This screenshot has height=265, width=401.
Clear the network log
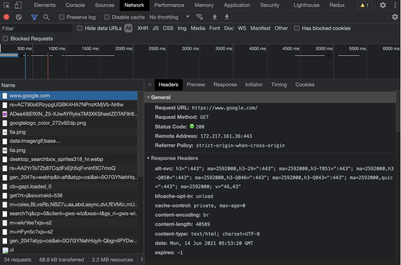(19, 17)
